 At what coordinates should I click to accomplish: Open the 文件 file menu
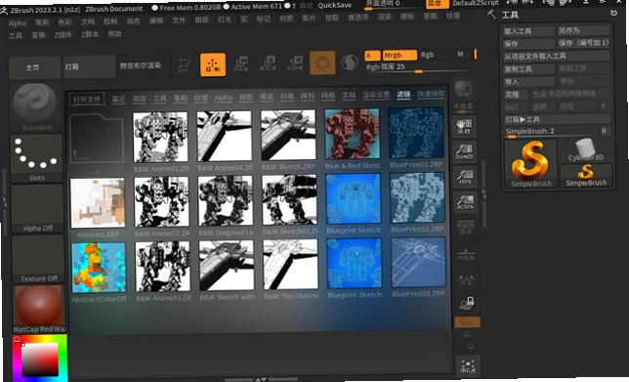pos(179,20)
